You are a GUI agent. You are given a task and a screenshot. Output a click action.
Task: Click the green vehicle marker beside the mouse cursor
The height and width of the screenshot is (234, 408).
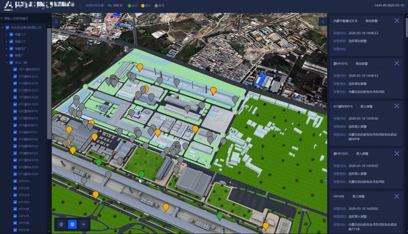142,175
